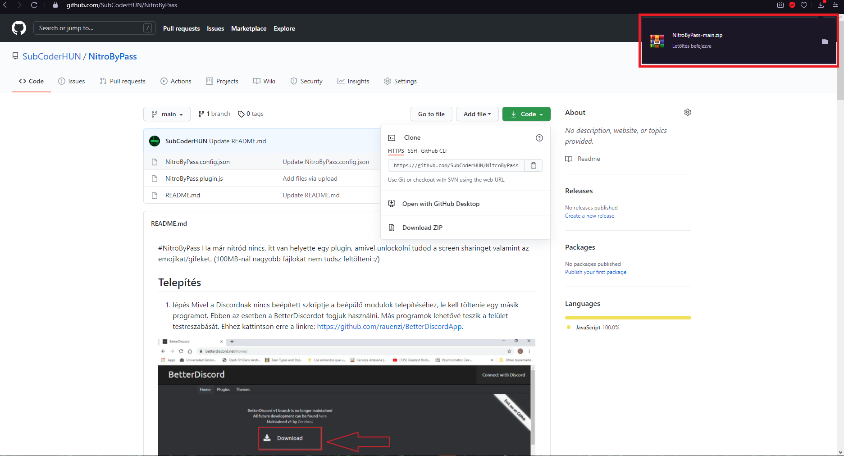Click the repository icon beside SubCoderHUN
The image size is (844, 456).
[15, 56]
